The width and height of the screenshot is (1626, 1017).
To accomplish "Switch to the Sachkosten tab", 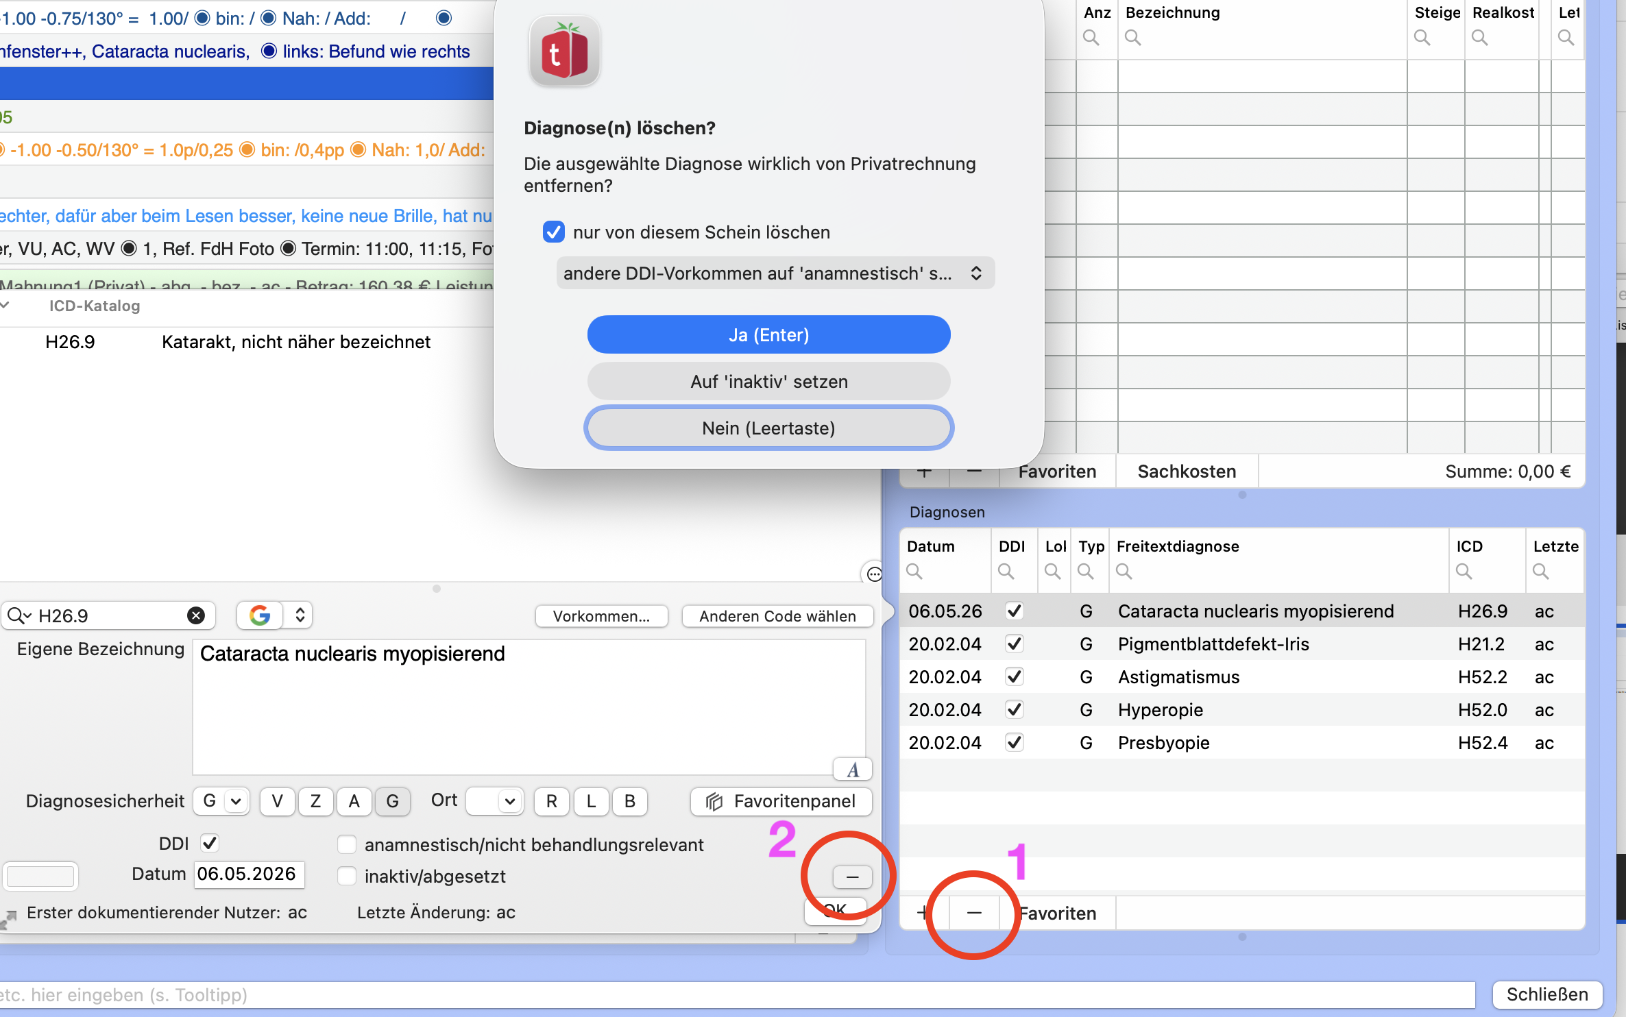I will coord(1187,471).
